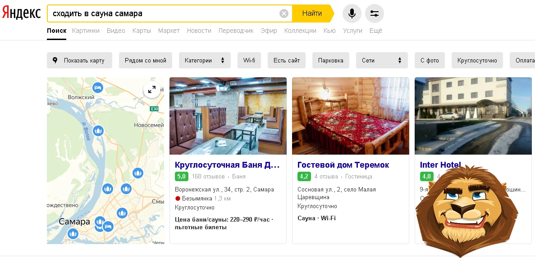The height and width of the screenshot is (258, 535).
Task: Click the 5,0 rating badge
Action: (x=182, y=177)
